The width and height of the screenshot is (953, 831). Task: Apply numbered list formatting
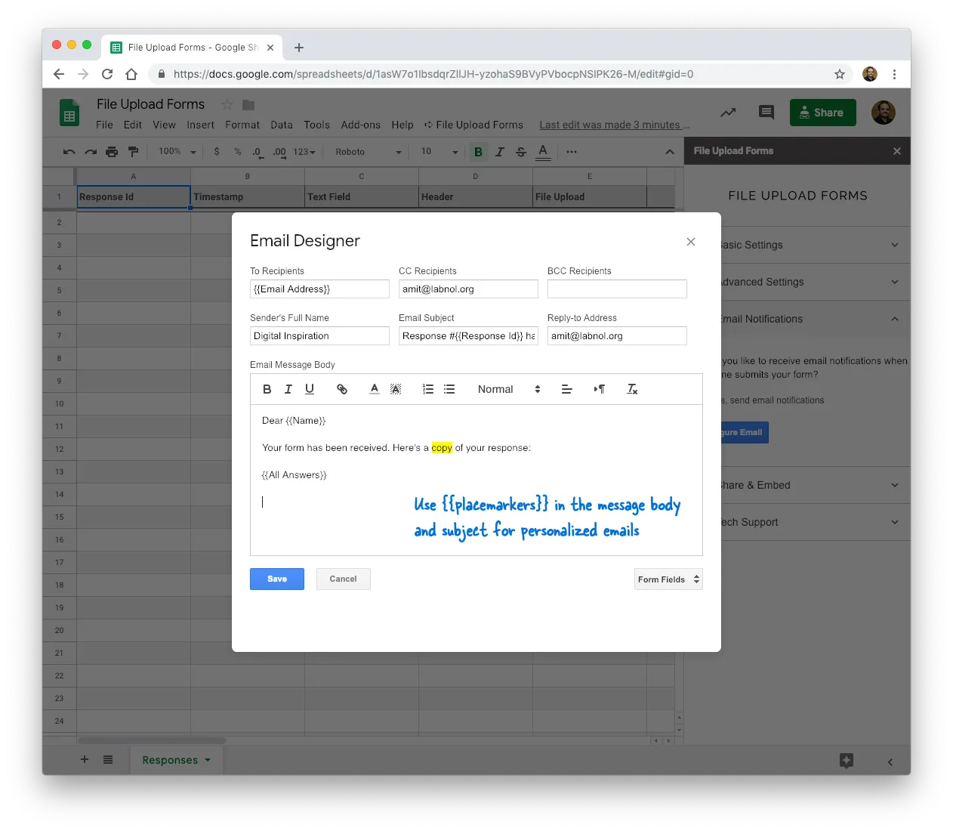click(x=427, y=388)
